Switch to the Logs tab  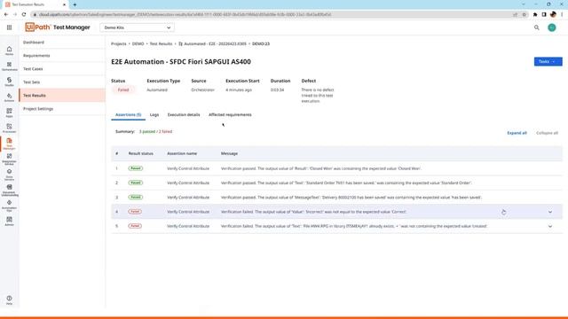click(154, 114)
